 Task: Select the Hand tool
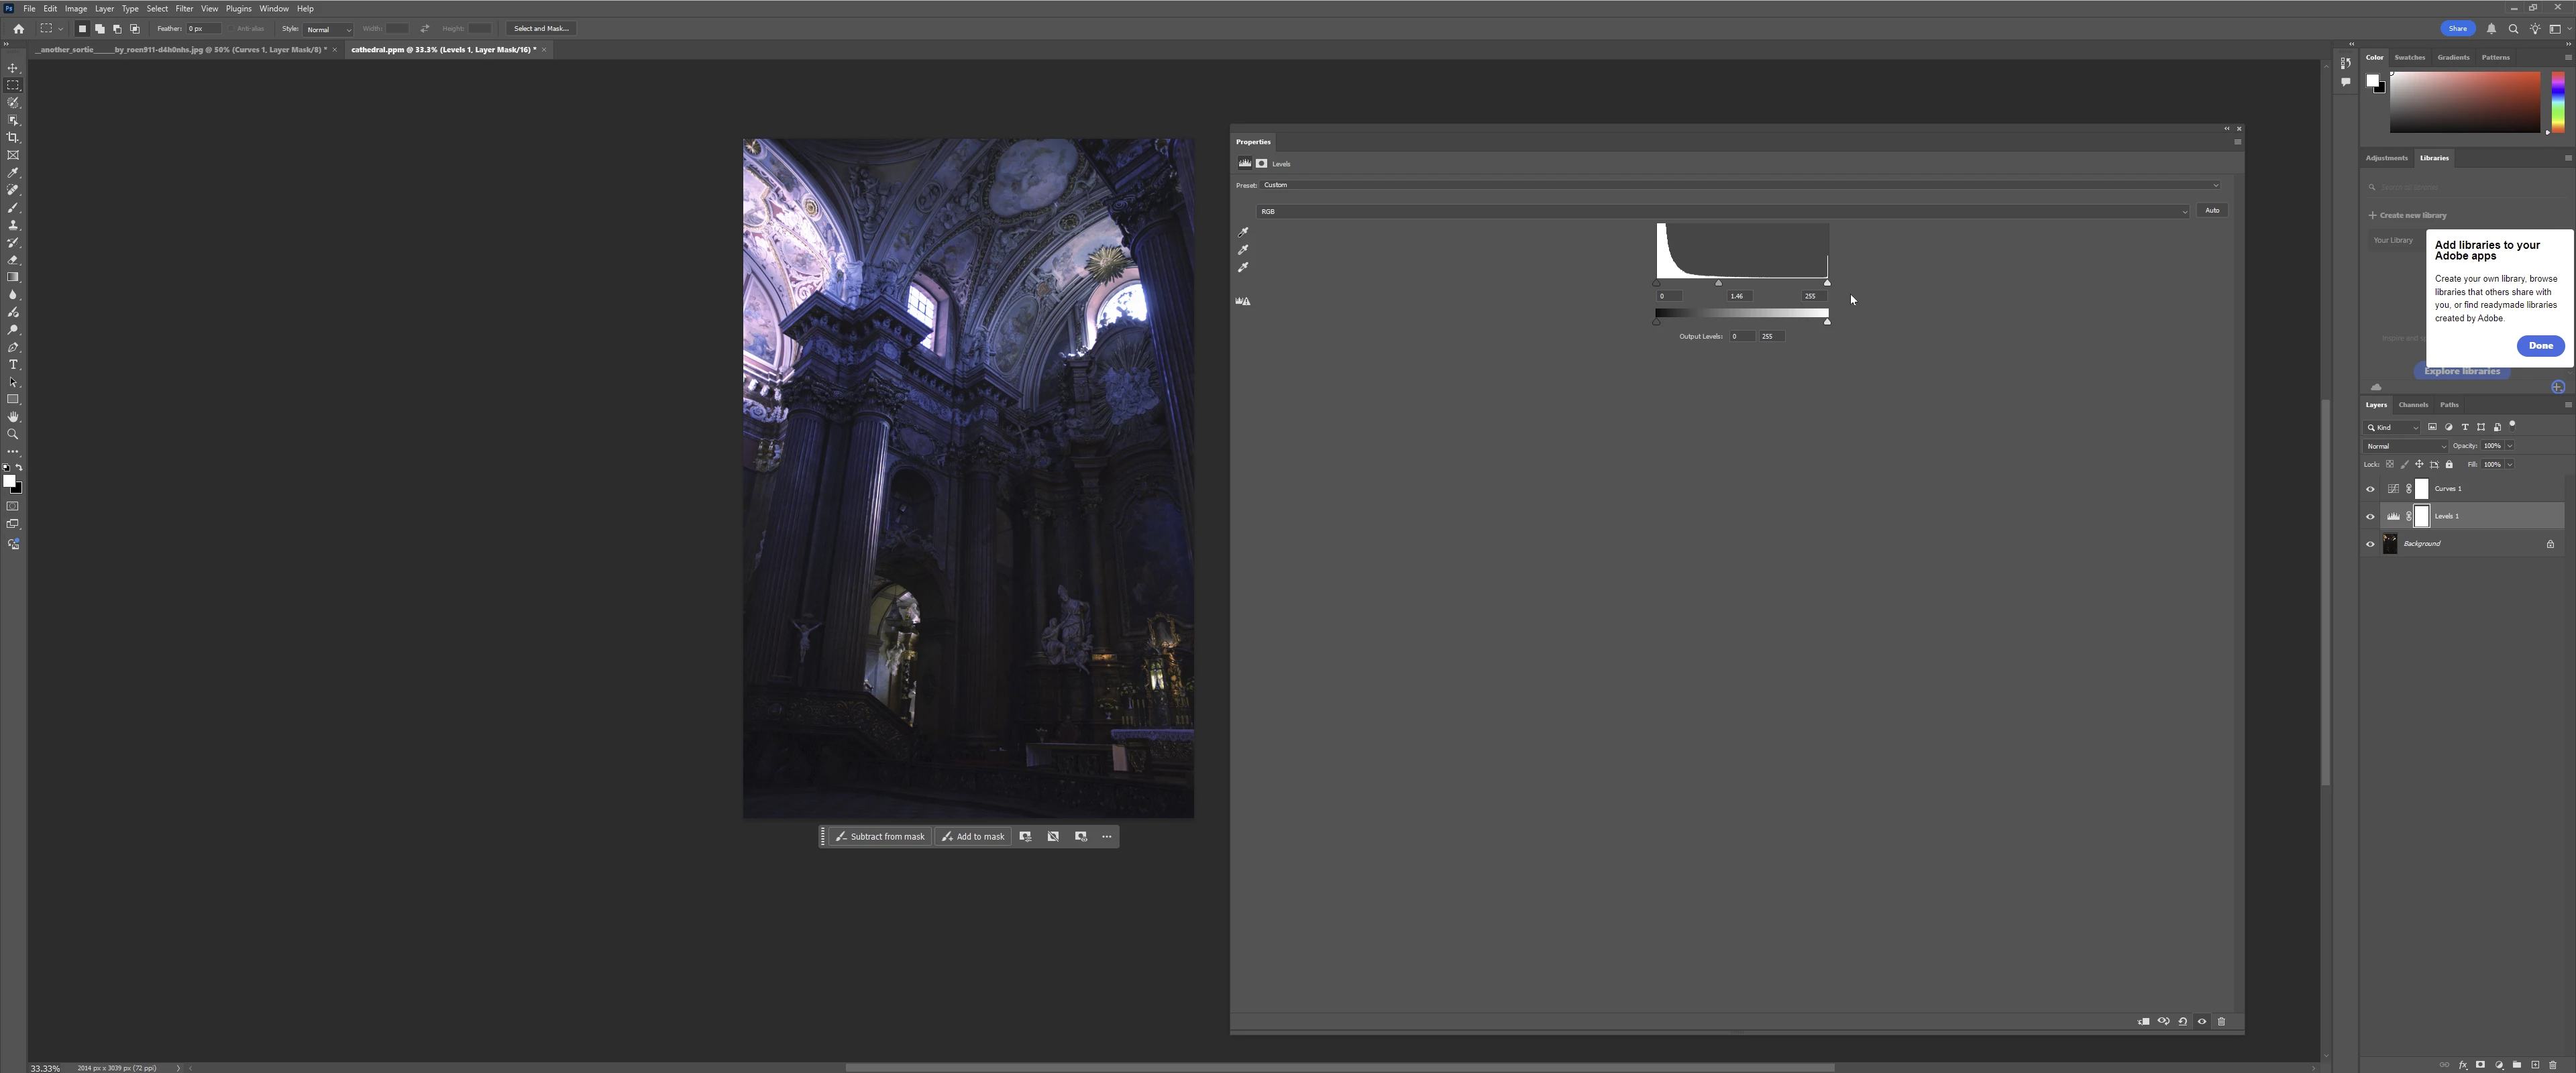13,417
